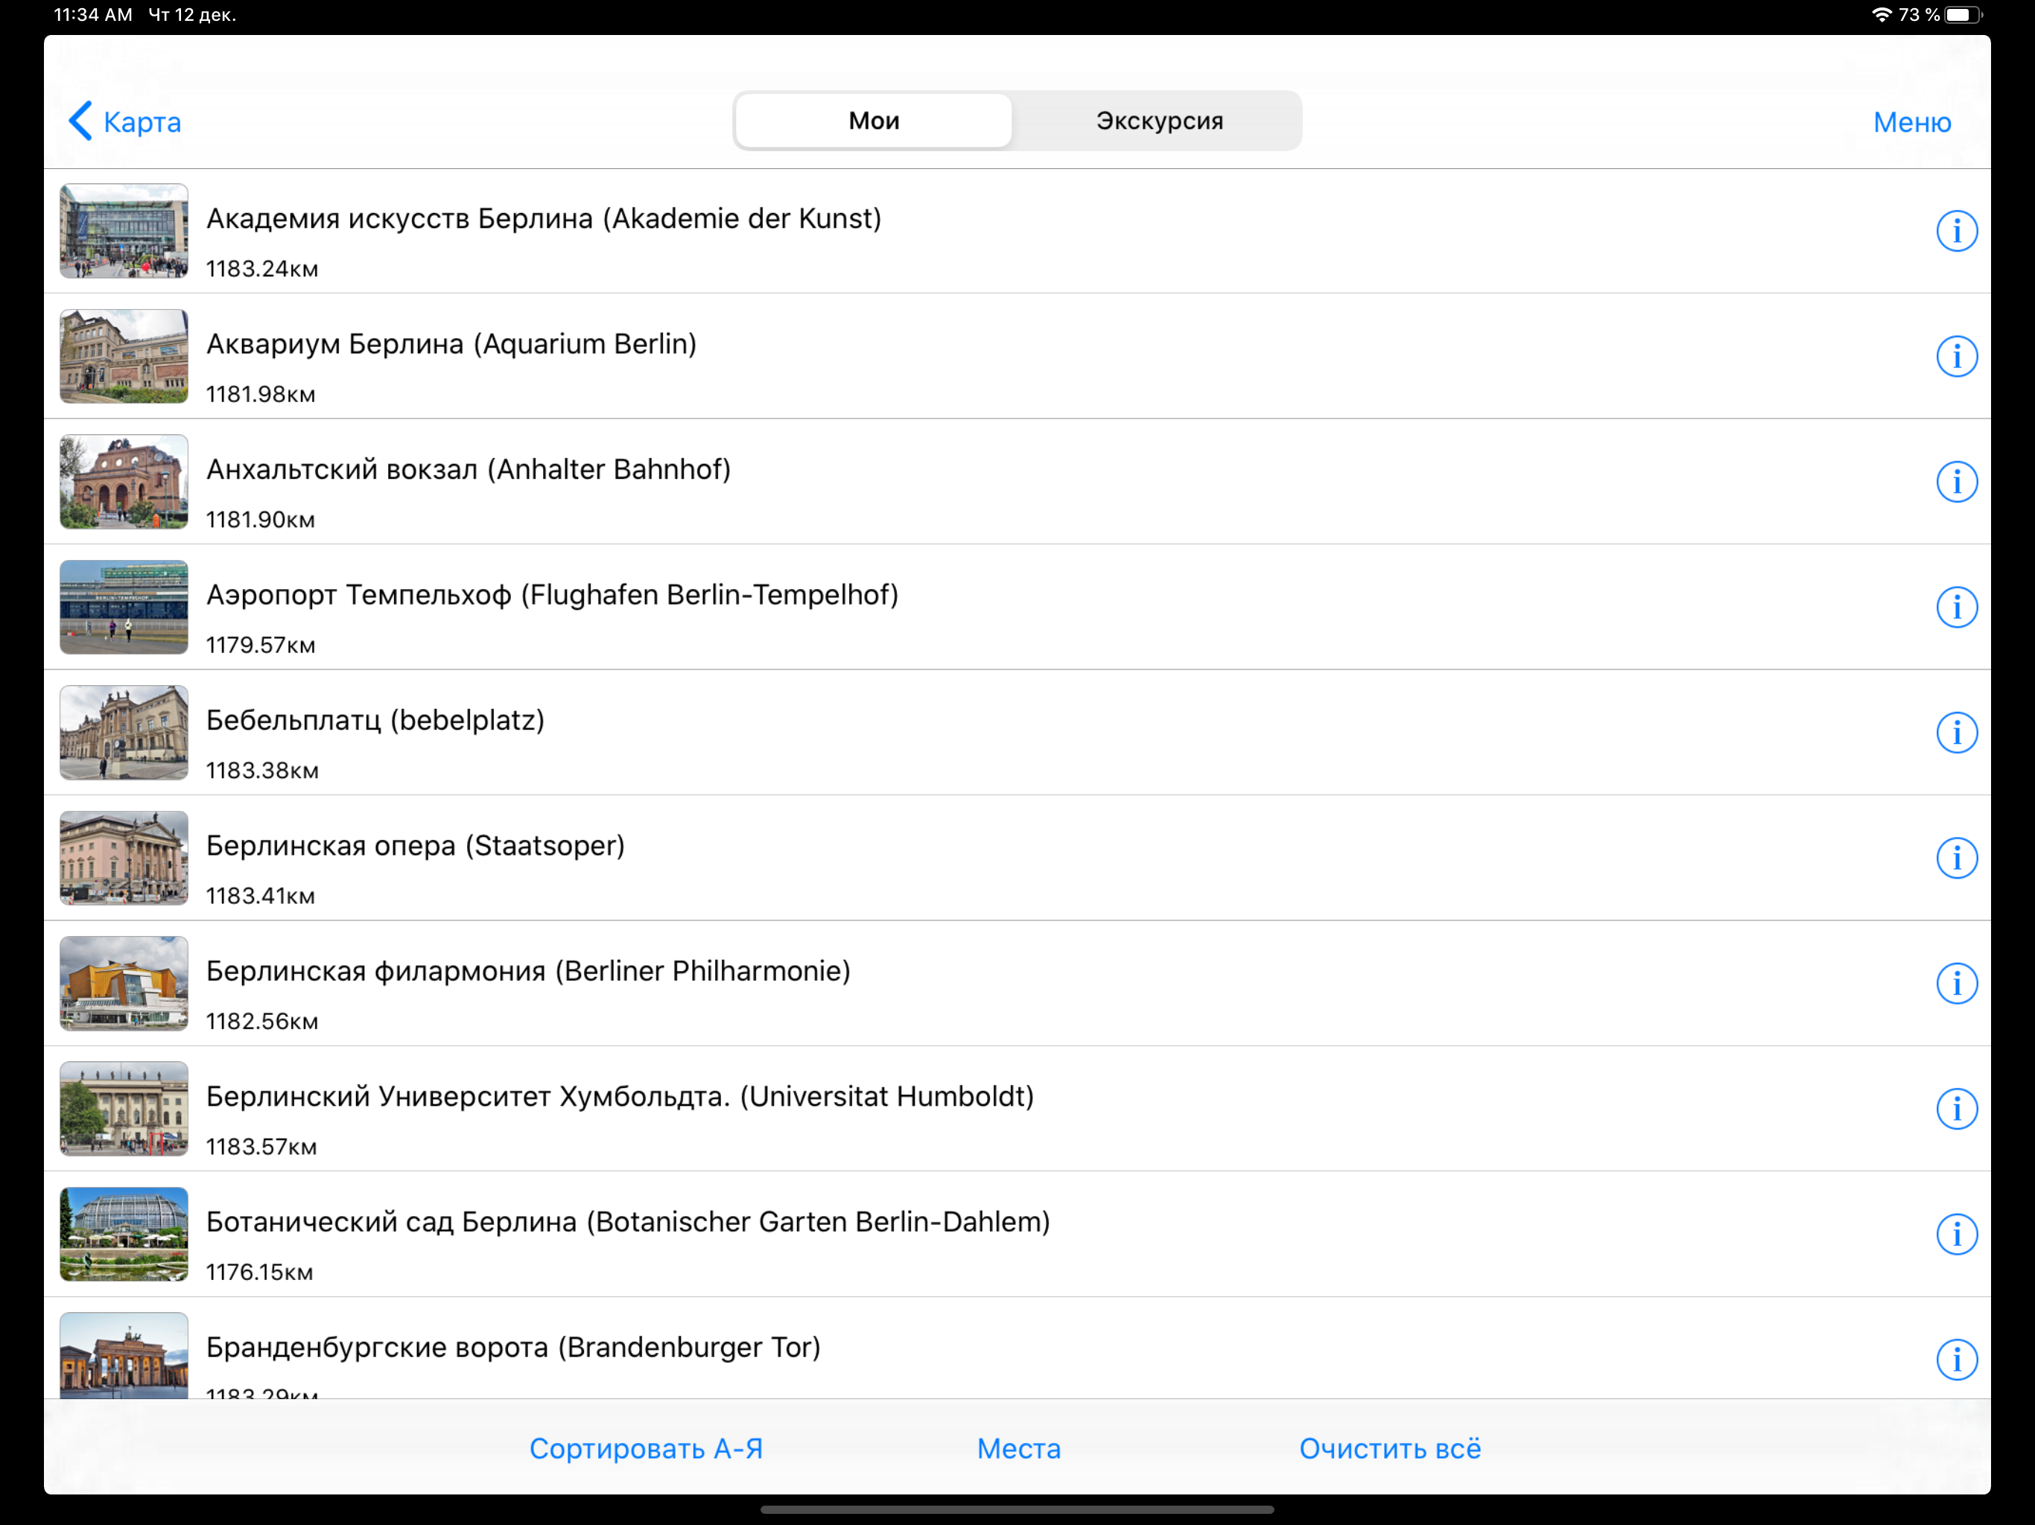Select 'Аэропорт Темпельхоф (Flughafen Berlin-Tempelhof)'

tap(552, 595)
